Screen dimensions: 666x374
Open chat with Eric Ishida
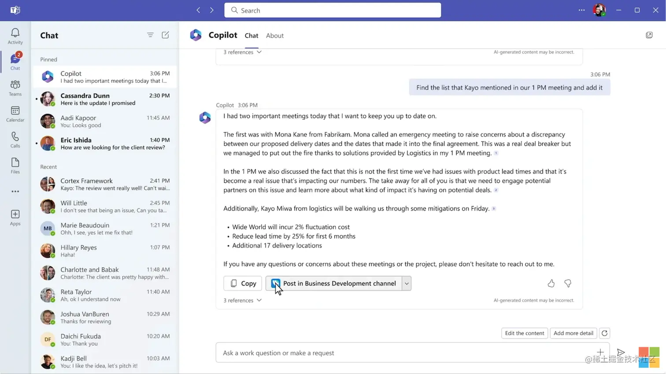(105, 143)
